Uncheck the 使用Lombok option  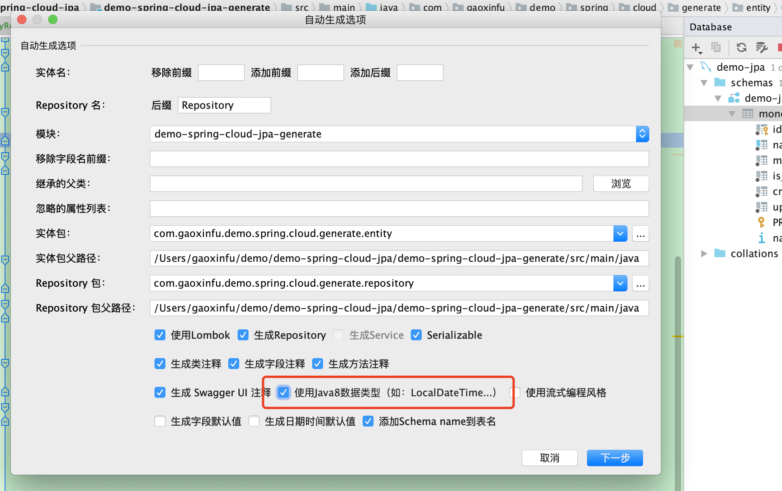[160, 335]
